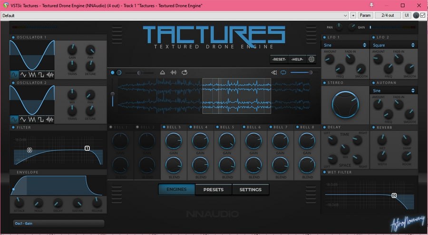Toggle the Reverb power LED
This screenshot has height=235, width=428.
click(373, 127)
